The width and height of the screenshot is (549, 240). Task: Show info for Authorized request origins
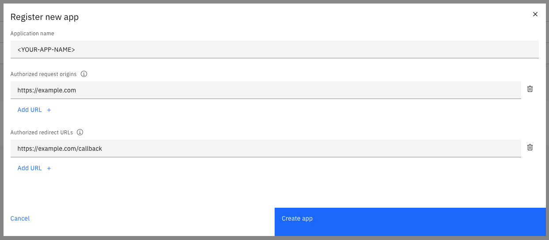click(x=84, y=74)
